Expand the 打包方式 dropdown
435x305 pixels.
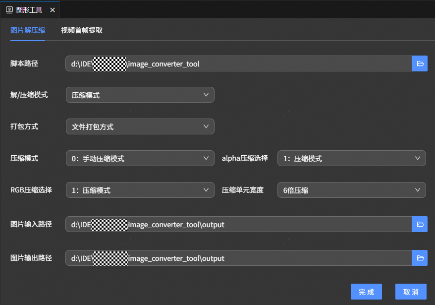(140, 126)
